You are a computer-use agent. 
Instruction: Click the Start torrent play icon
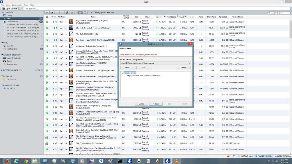click(47, 13)
